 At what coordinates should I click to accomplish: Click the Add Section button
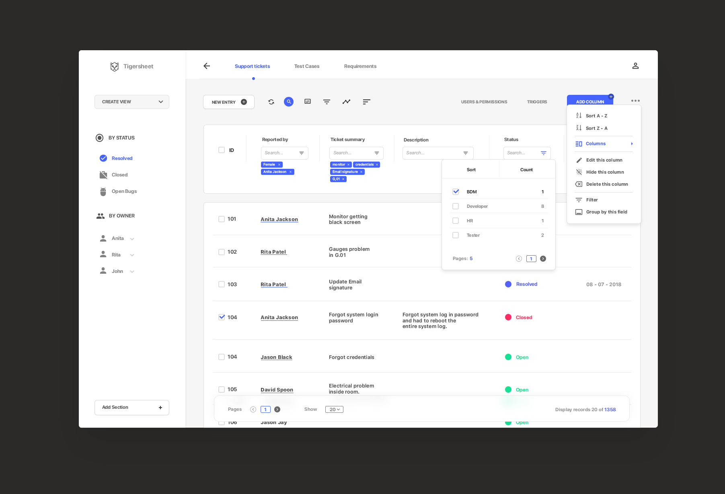click(x=132, y=408)
